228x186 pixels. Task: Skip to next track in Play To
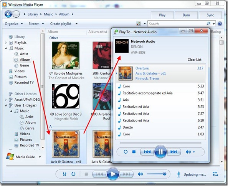click(x=174, y=152)
